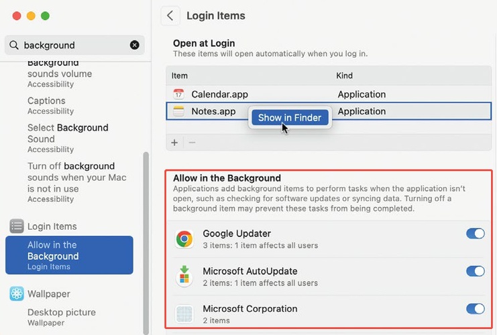This screenshot has width=497, height=335.
Task: Remove selected login item with minus button
Action: point(192,143)
